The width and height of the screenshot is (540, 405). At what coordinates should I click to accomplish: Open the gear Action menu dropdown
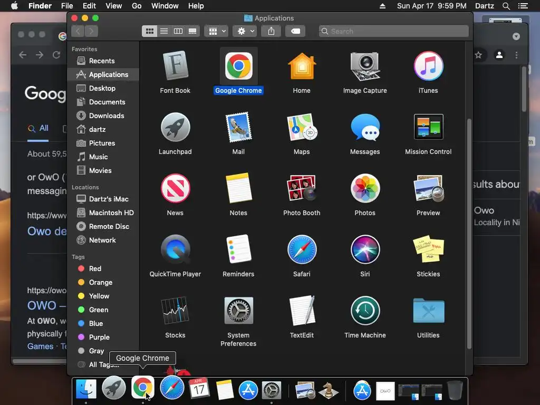(245, 31)
